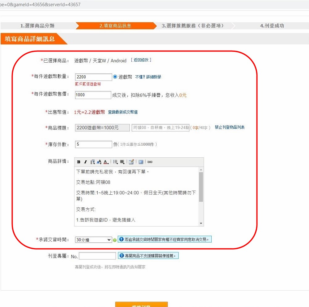Viewport: 309px width, 307px height.
Task: Click the 庫存件數 input field
Action: pos(93,144)
